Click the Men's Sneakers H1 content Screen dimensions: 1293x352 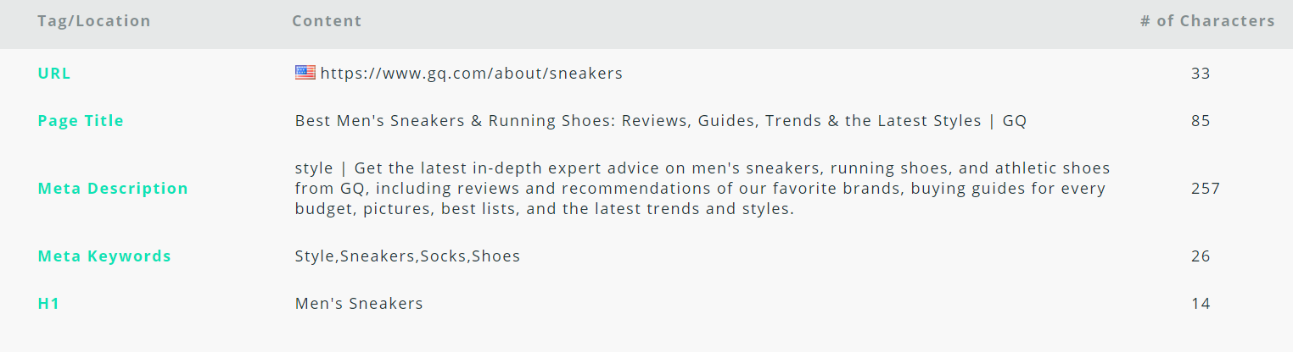pyautogui.click(x=359, y=304)
